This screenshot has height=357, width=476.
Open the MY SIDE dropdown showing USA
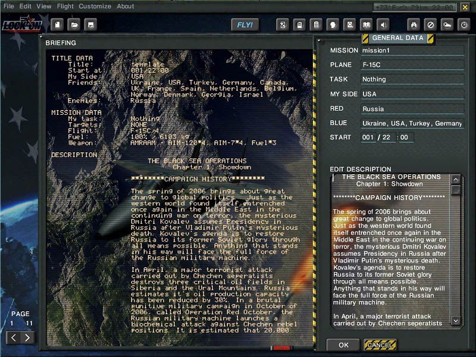412,93
